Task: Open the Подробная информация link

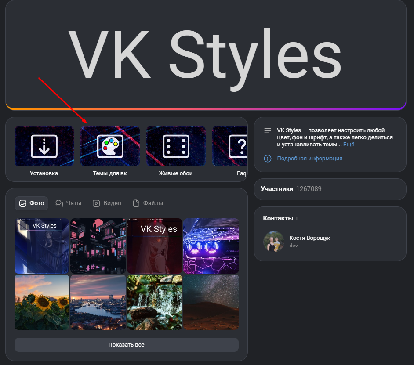Action: tap(310, 159)
